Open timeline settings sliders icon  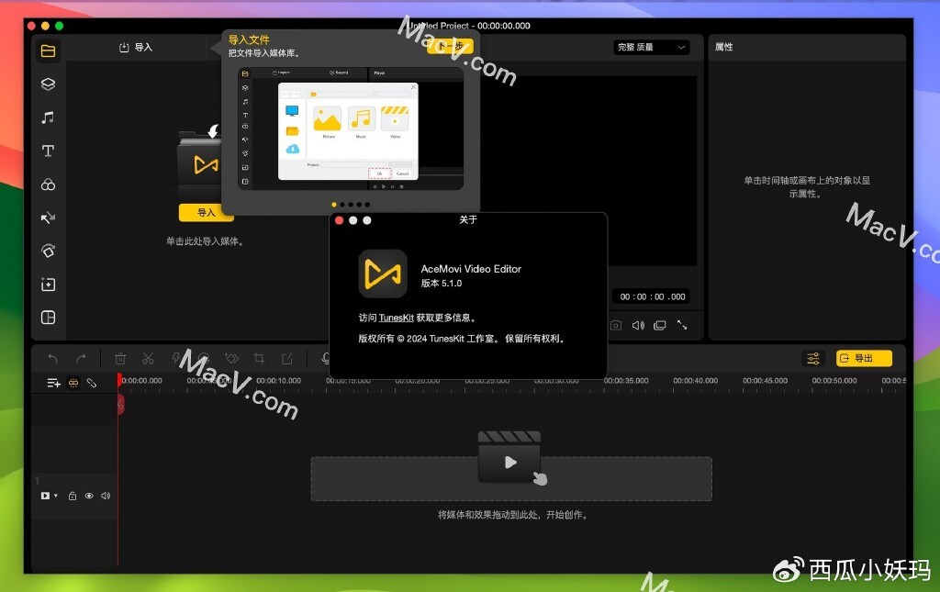click(x=813, y=358)
